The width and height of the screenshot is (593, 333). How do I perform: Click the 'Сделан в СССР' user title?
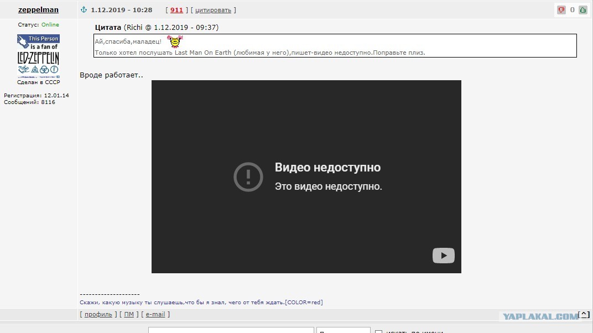pyautogui.click(x=39, y=82)
